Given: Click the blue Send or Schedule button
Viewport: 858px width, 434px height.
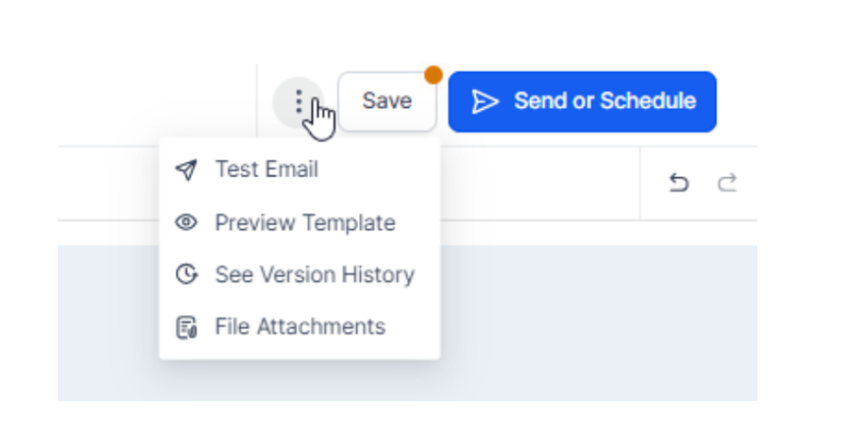Looking at the screenshot, I should pos(583,102).
